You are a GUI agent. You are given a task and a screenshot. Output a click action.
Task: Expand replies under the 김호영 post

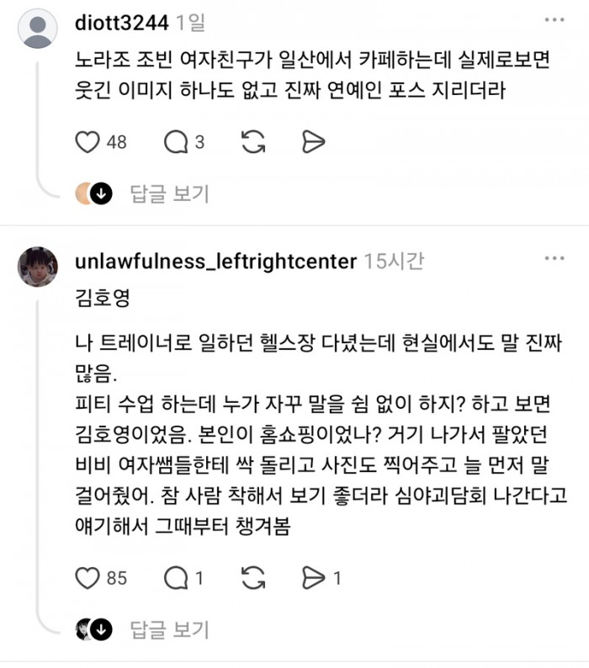coord(169,629)
